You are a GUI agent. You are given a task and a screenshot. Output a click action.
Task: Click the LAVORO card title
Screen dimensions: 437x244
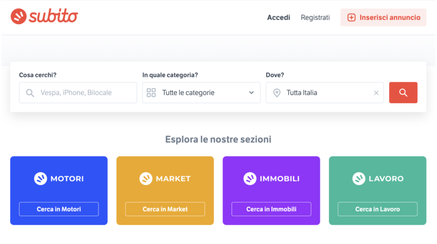click(386, 178)
